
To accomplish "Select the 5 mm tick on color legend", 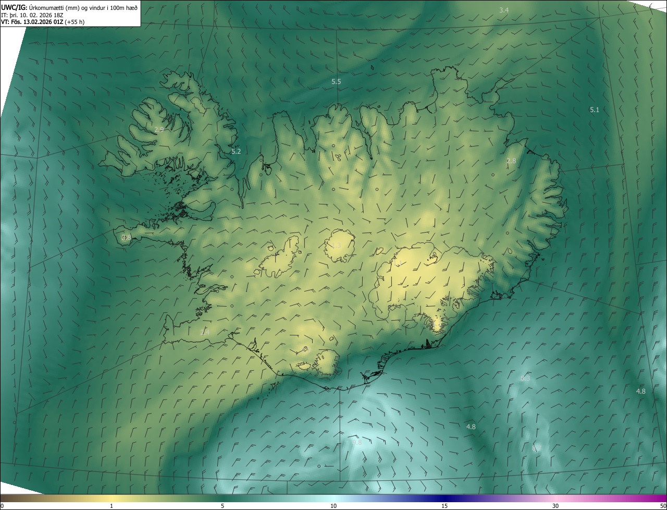I will [x=223, y=506].
